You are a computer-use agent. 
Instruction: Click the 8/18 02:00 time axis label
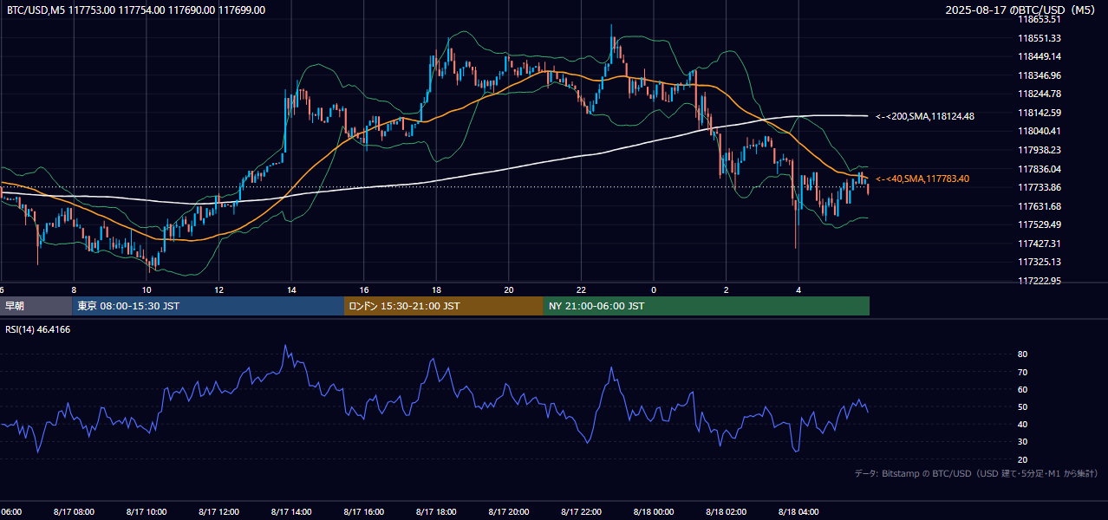click(x=727, y=512)
